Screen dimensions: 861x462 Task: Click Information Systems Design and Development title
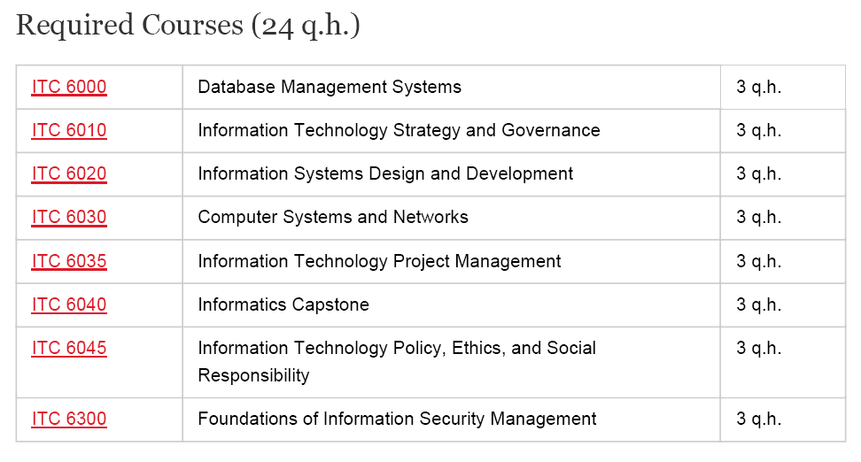point(385,173)
